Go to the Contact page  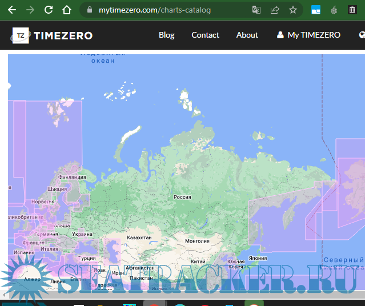pyautogui.click(x=205, y=35)
